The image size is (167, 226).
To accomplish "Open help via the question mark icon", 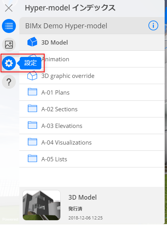I will (9, 82).
